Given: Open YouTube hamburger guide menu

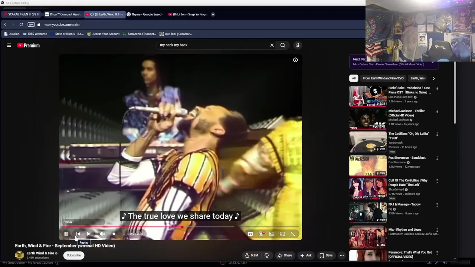Looking at the screenshot, I should tap(9, 45).
